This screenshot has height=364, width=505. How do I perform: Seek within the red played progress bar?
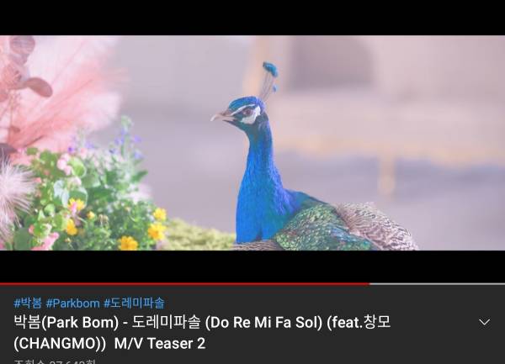pos(185,284)
